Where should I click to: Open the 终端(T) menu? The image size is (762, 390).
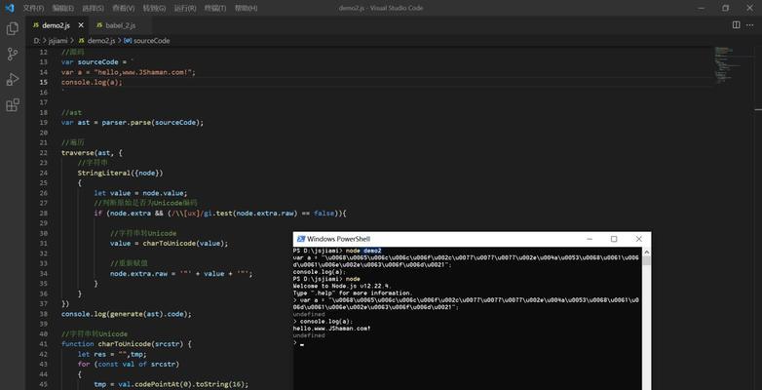215,8
